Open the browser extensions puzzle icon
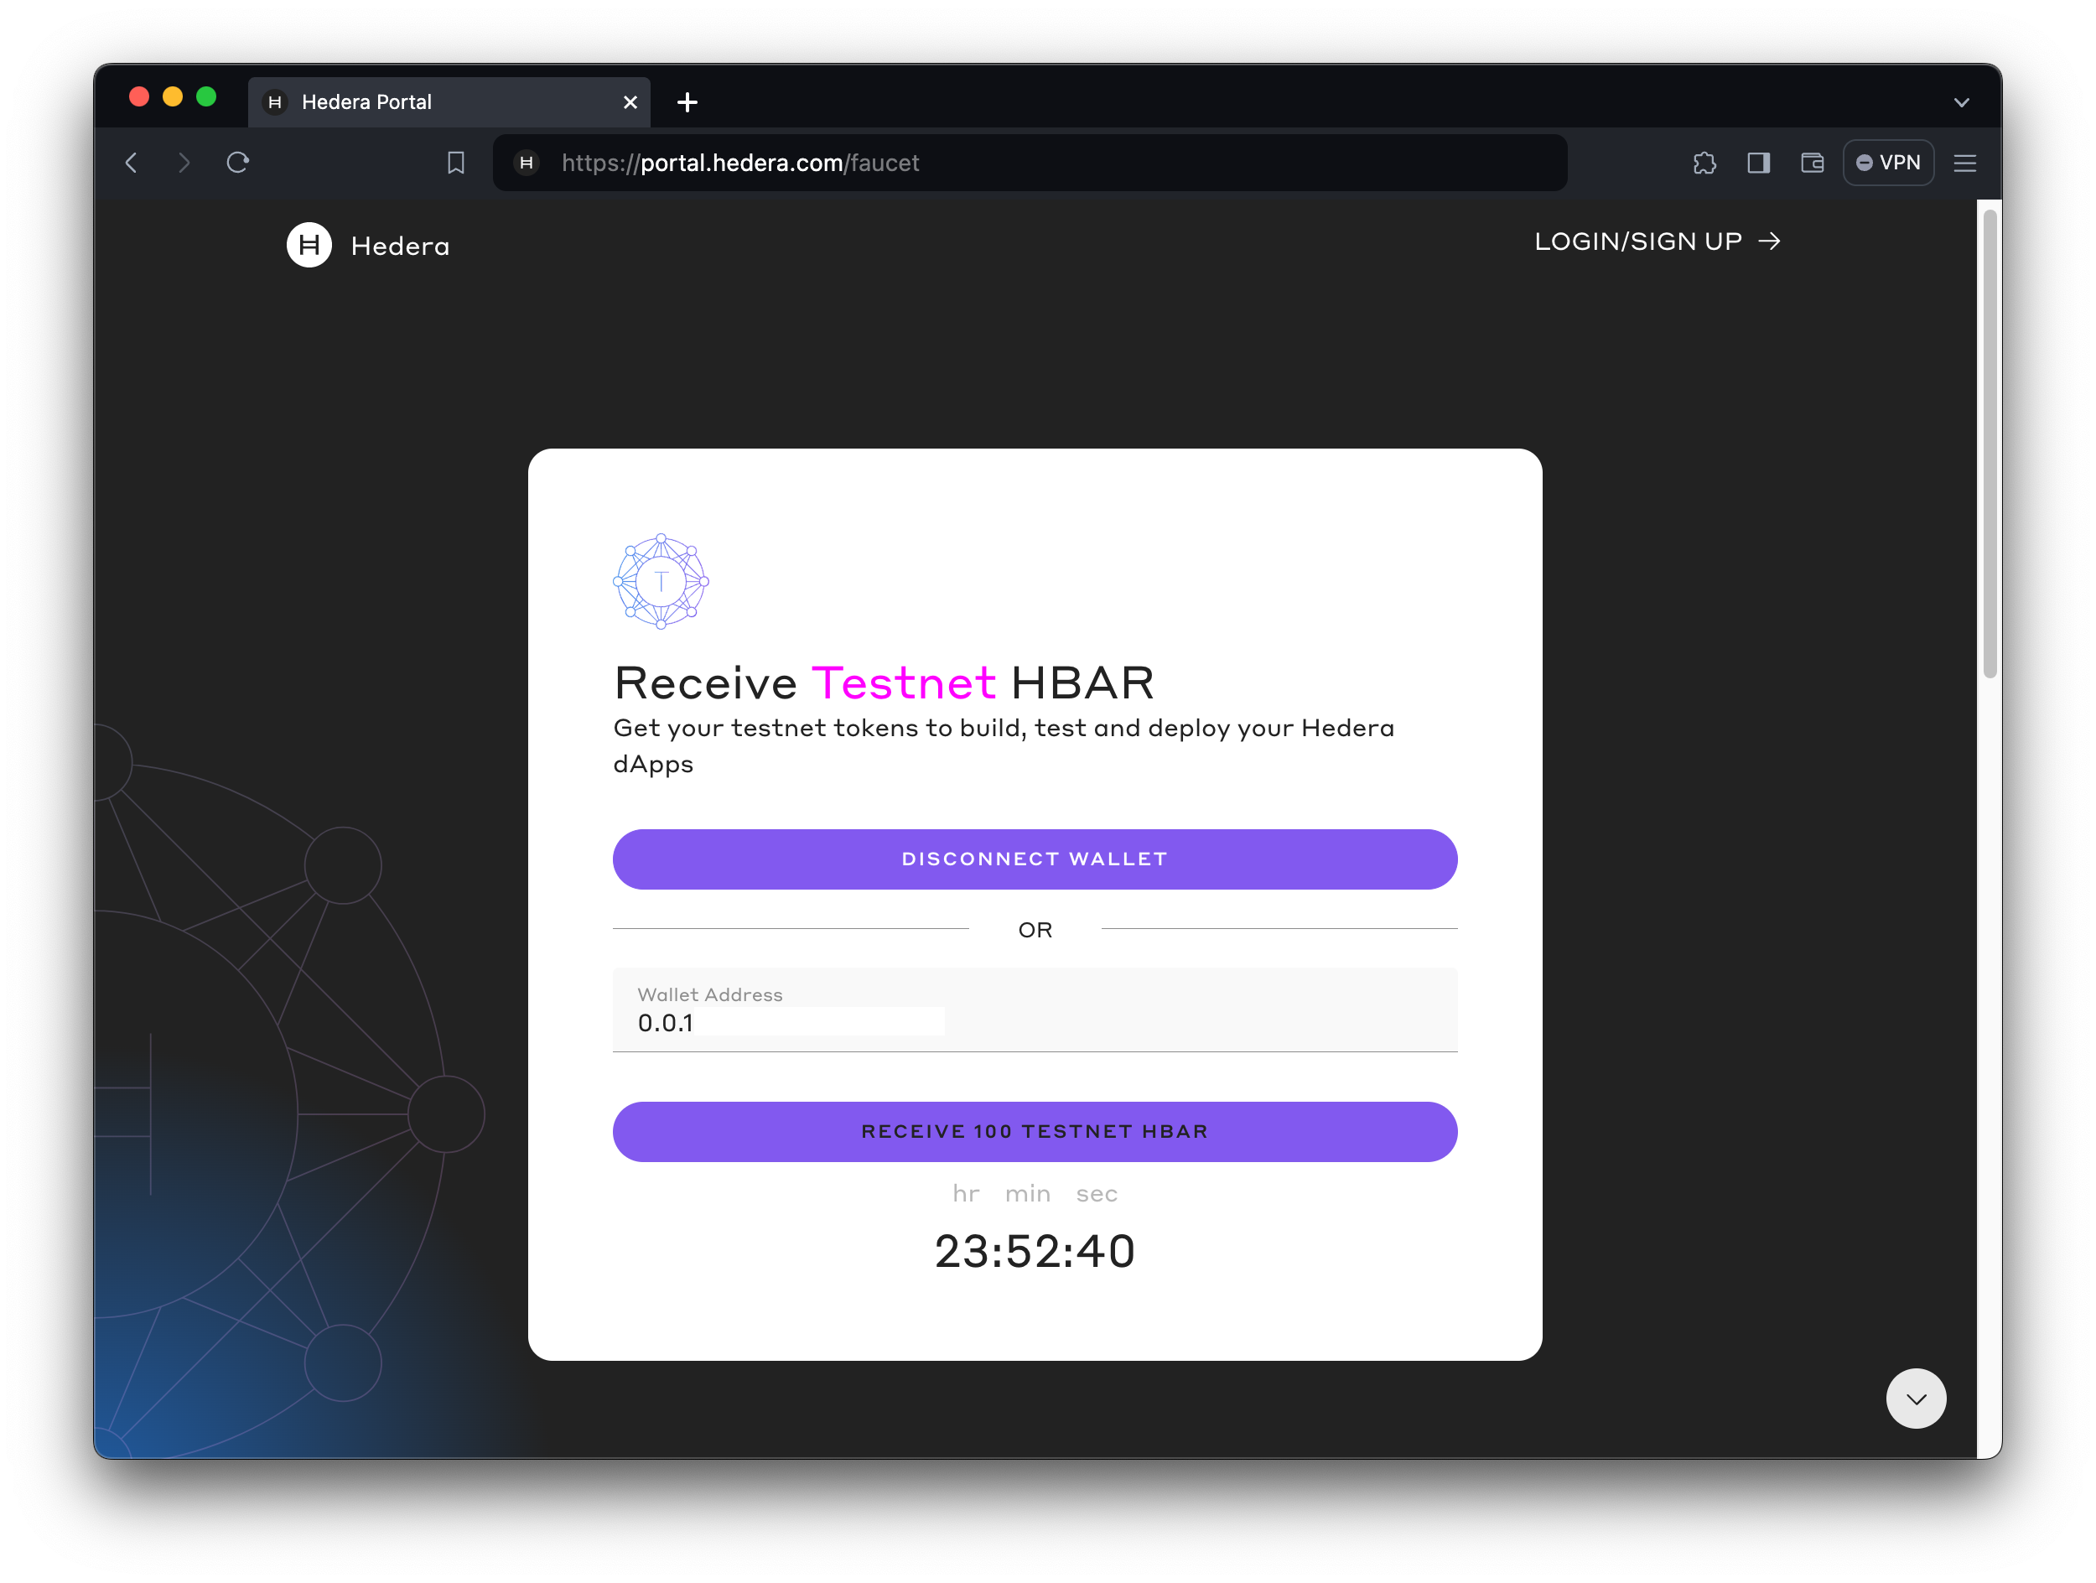The height and width of the screenshot is (1583, 2096). 1704,163
